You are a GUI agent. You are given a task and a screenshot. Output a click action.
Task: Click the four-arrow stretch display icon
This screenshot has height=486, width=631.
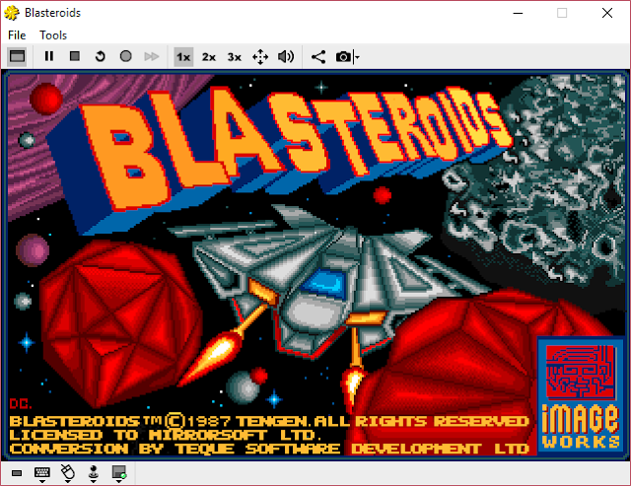click(x=260, y=57)
